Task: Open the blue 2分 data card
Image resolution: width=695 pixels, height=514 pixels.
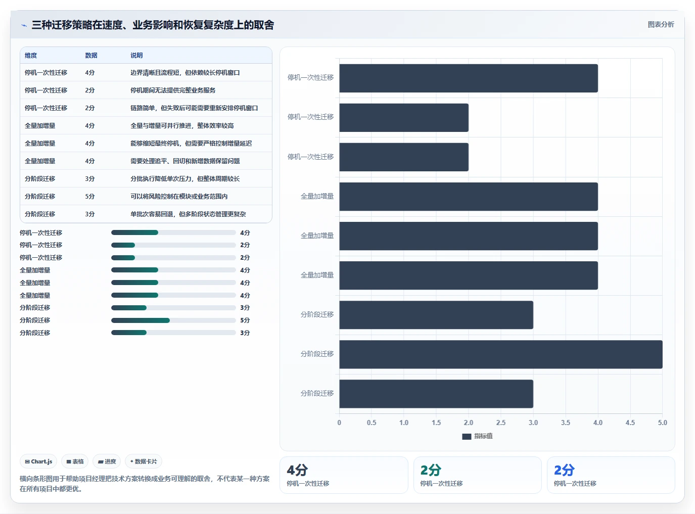Action: click(x=611, y=475)
